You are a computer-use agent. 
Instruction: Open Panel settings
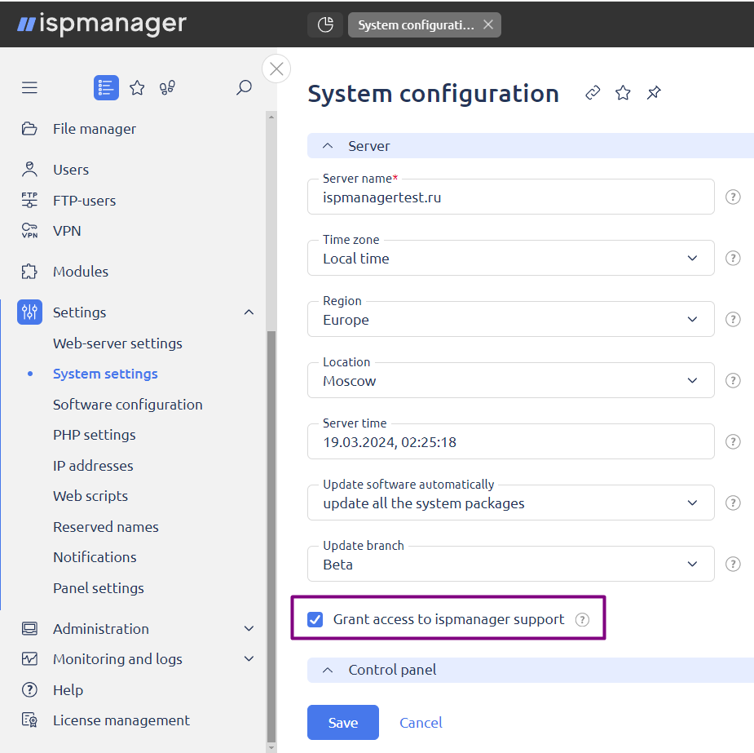tap(98, 588)
